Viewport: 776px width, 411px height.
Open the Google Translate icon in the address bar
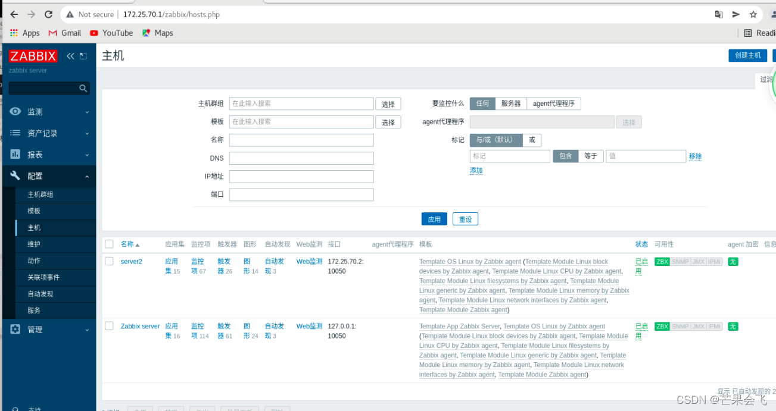coord(719,14)
